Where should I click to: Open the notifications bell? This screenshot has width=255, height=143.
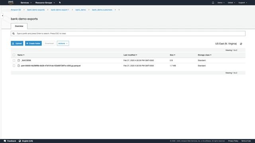tap(213, 3)
